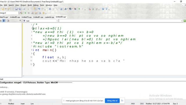This screenshot has height=105, width=186.
Task: Open the Edit menu
Action: [x=6, y=5]
